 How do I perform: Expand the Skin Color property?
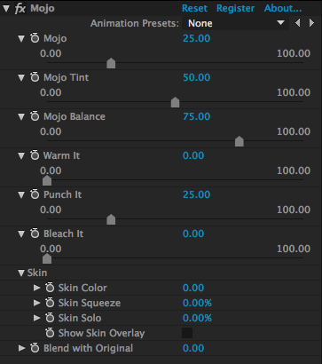(36, 288)
